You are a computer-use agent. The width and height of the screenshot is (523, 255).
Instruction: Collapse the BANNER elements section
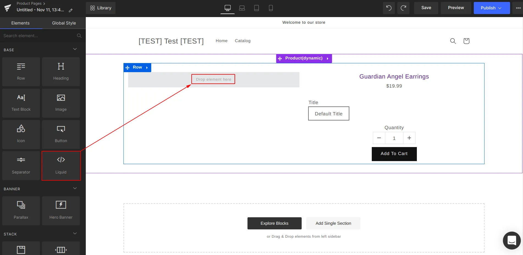(x=75, y=188)
